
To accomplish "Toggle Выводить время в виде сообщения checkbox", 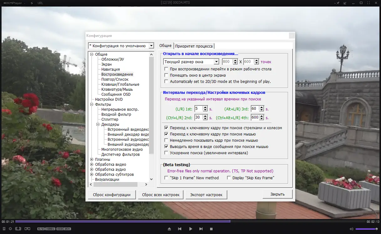I will point(167,146).
